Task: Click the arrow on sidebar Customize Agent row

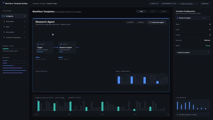Action: coord(208,52)
